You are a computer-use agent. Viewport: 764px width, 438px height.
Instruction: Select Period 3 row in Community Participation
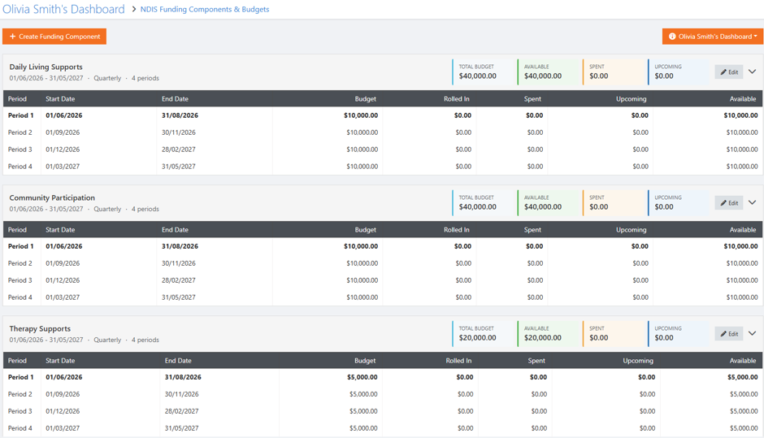coord(383,280)
